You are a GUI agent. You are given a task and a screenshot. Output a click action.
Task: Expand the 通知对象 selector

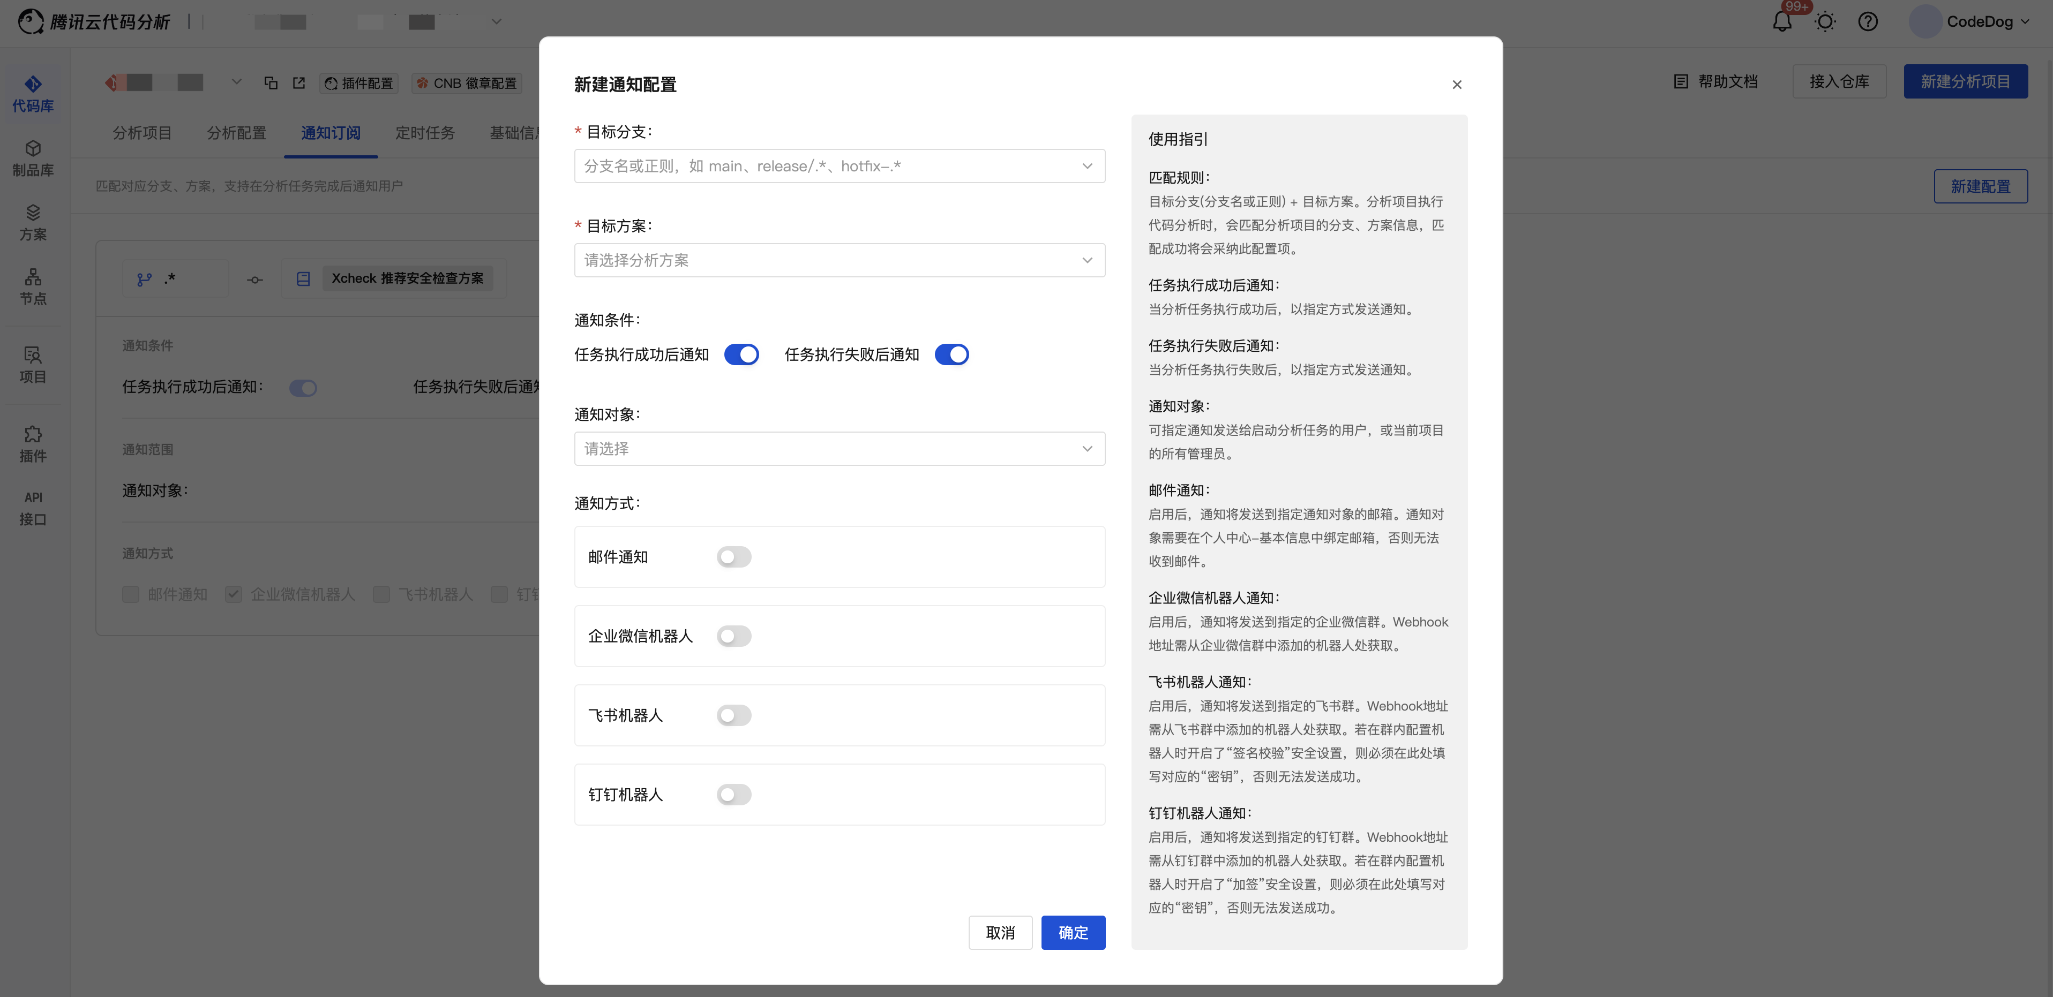[838, 448]
